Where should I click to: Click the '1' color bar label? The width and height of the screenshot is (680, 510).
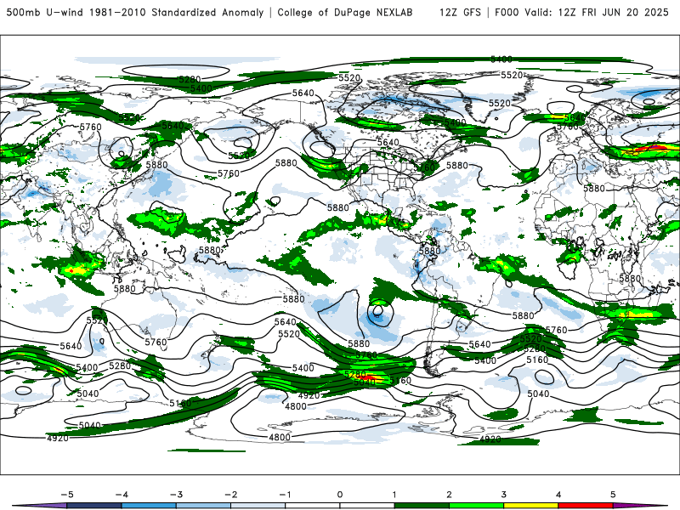tap(394, 495)
